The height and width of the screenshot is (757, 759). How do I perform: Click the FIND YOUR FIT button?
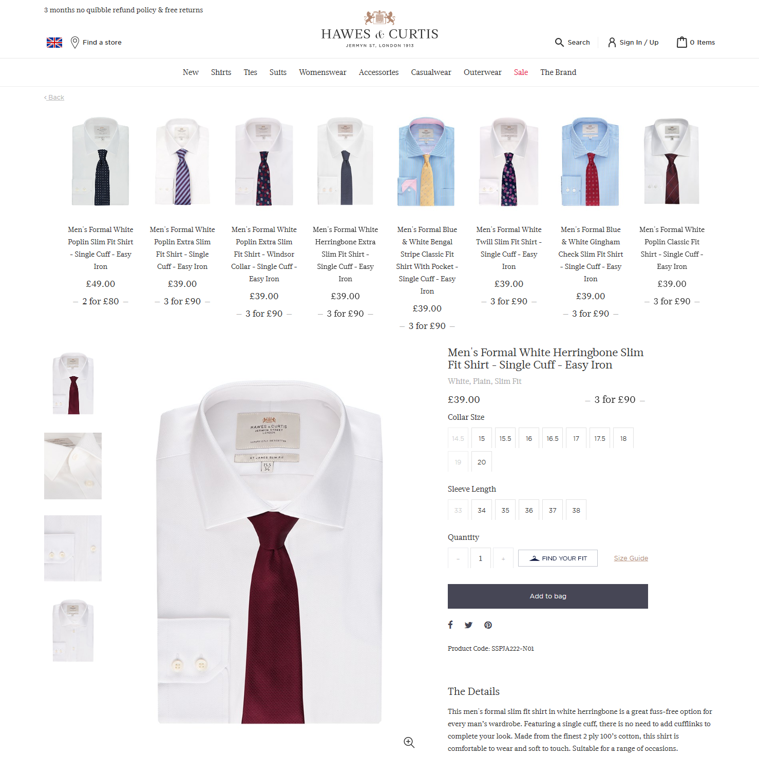point(558,558)
